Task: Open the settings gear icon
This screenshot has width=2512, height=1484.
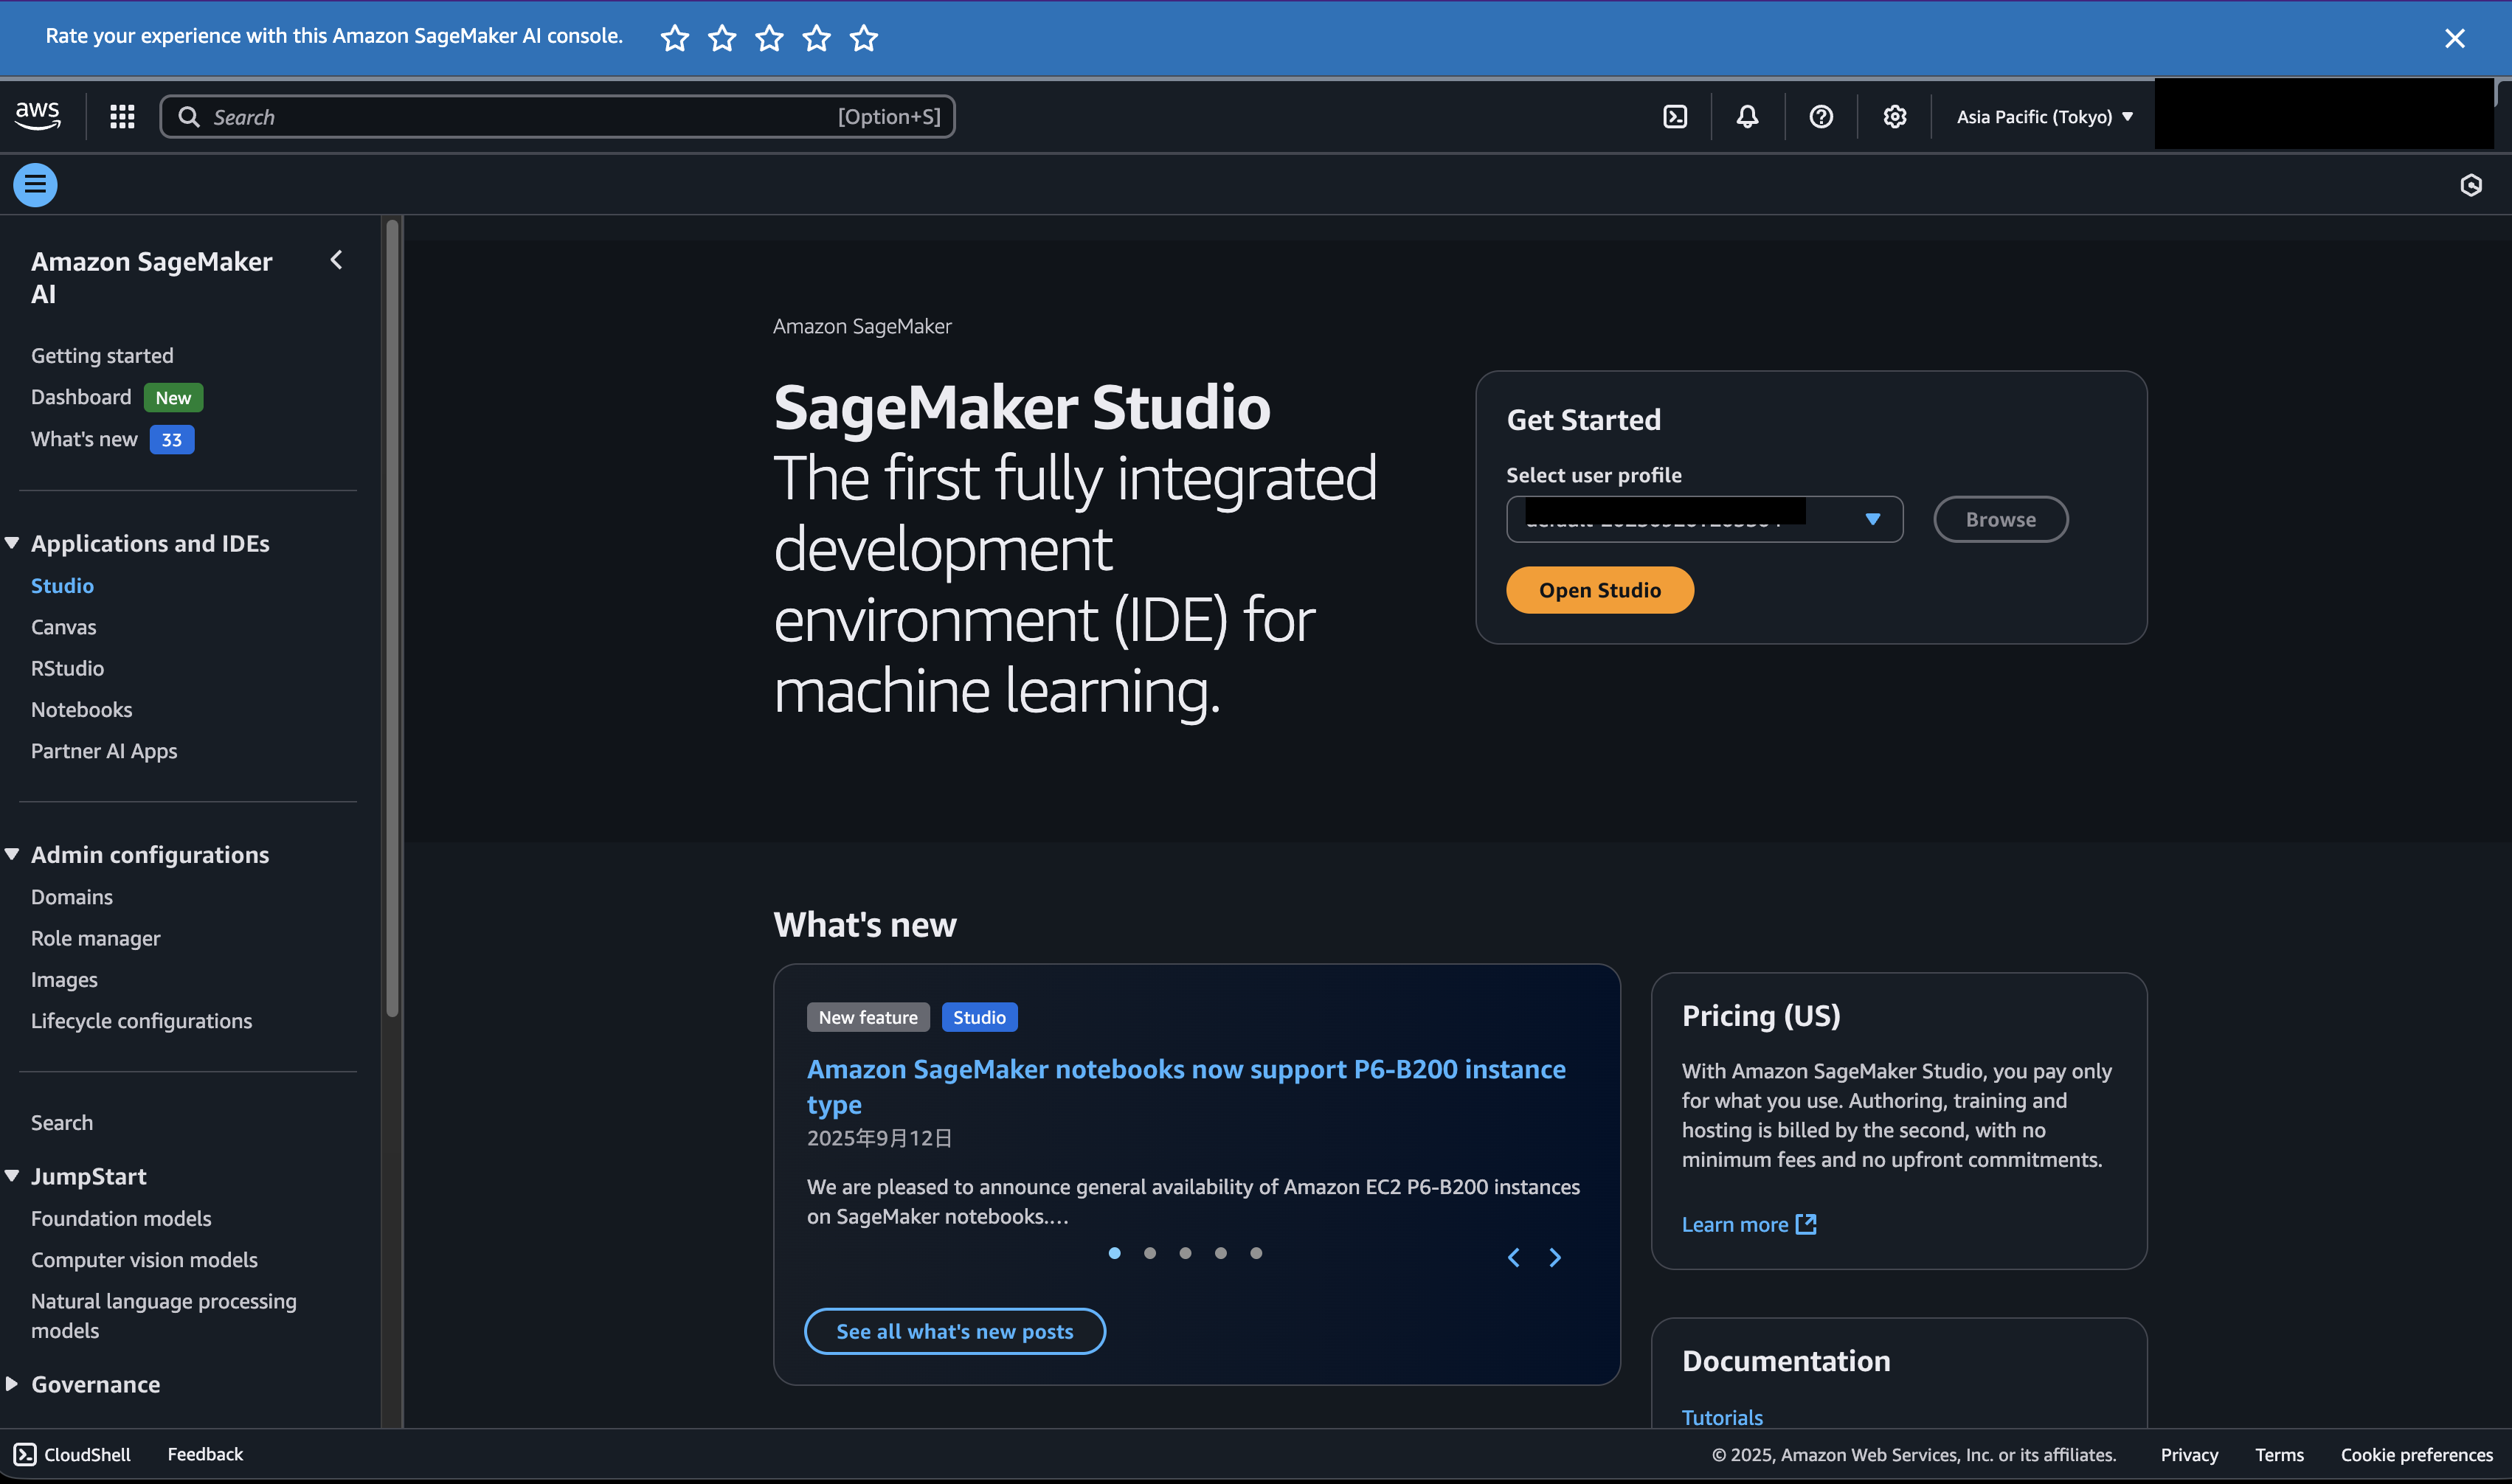Action: coord(1894,117)
